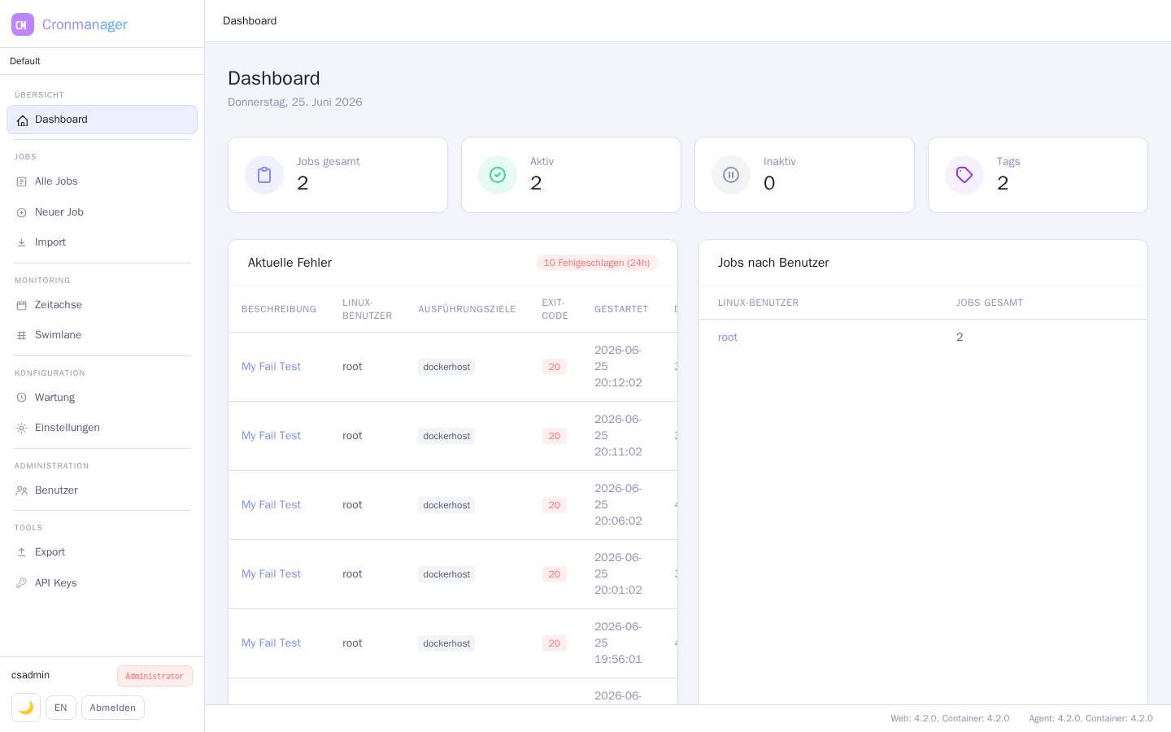Click the dockerhost tag in the 20:12:02 row
The image size is (1171, 732).
tap(446, 367)
